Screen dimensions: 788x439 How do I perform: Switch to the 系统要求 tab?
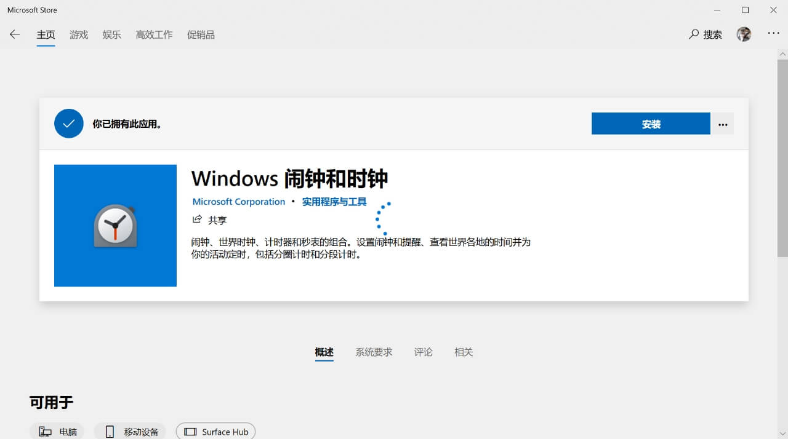click(374, 352)
